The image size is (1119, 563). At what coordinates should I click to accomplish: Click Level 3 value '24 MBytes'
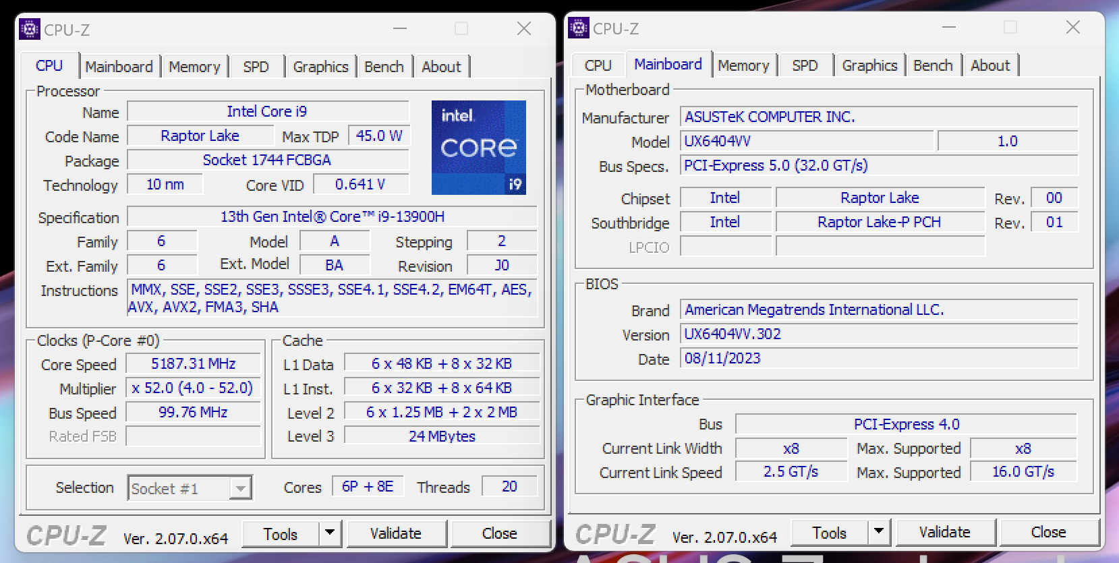point(442,436)
